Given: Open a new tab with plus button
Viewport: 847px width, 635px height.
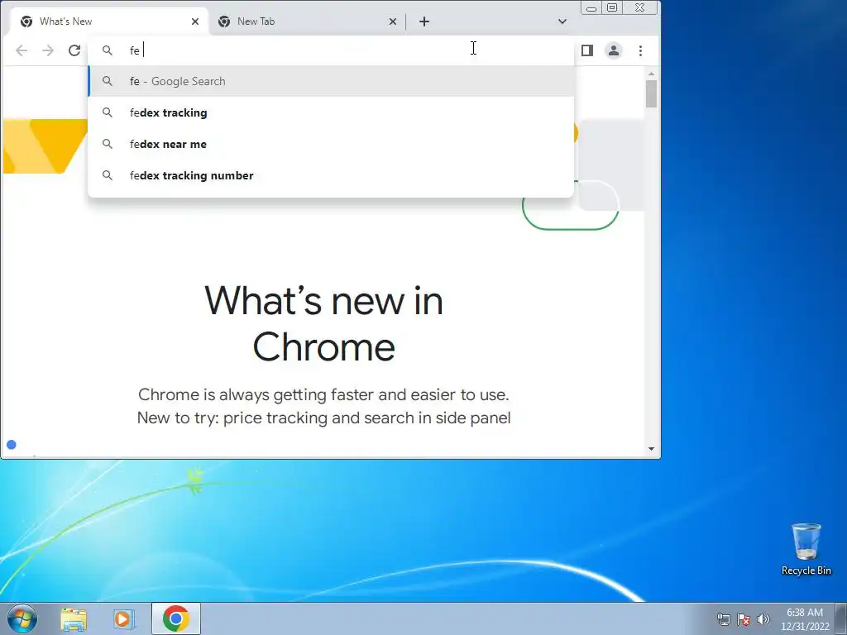Looking at the screenshot, I should click(424, 21).
